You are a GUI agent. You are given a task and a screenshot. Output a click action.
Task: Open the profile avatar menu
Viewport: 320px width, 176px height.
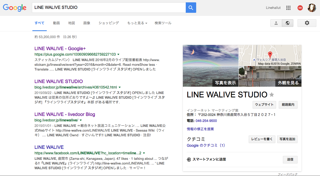(312, 8)
